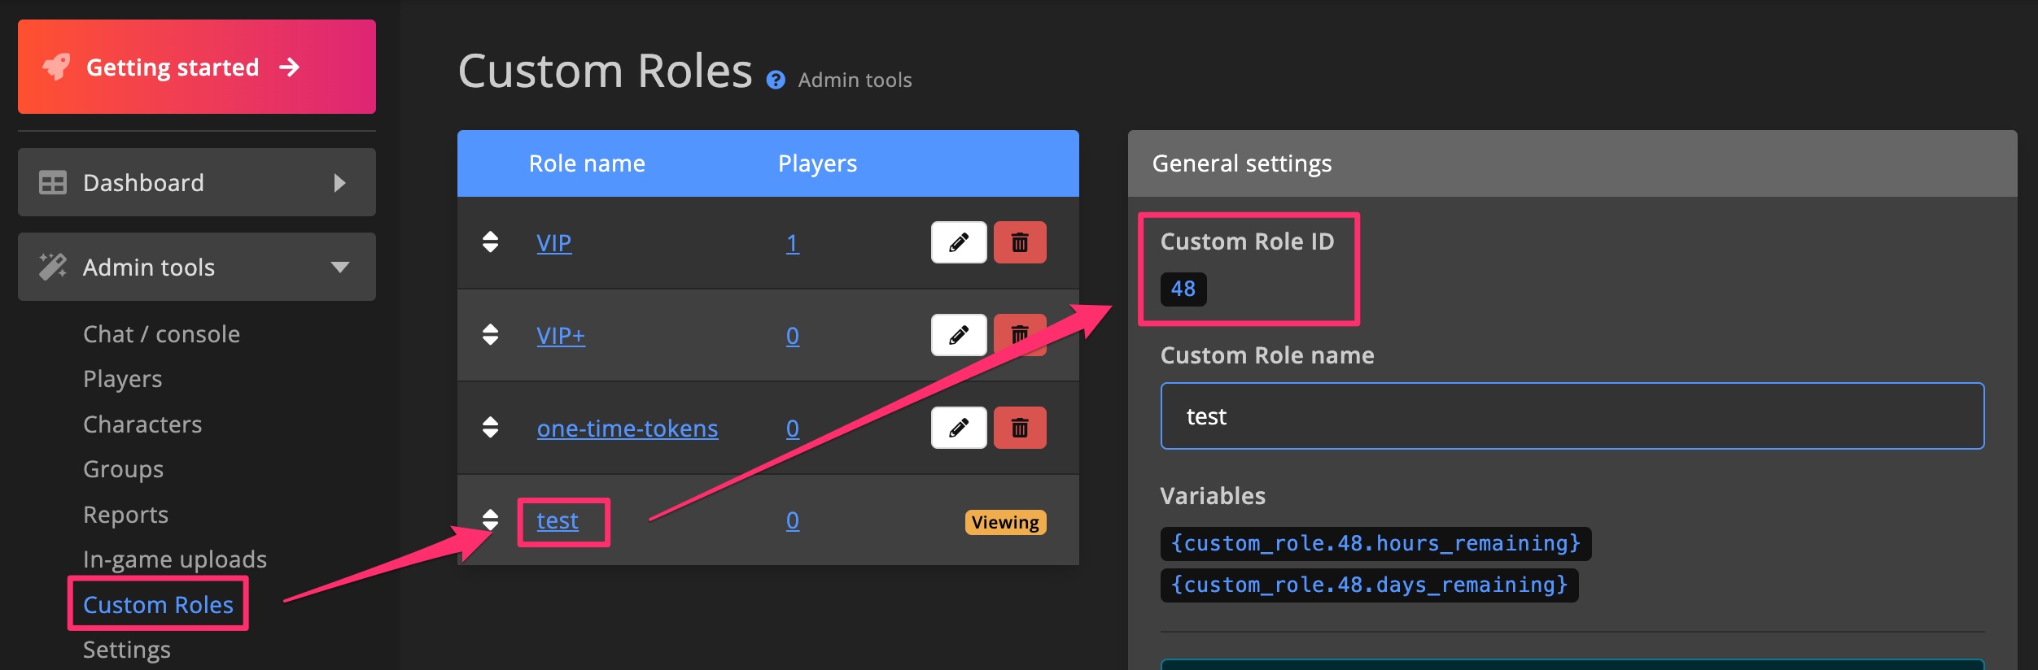Open Chat / console page

pyautogui.click(x=161, y=334)
